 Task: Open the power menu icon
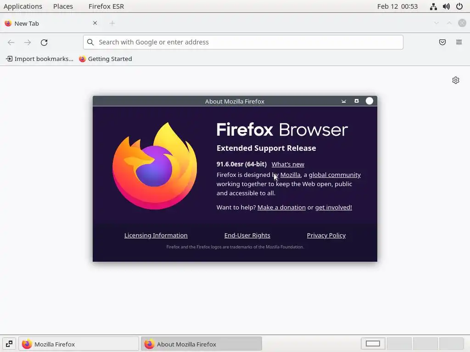(x=459, y=6)
